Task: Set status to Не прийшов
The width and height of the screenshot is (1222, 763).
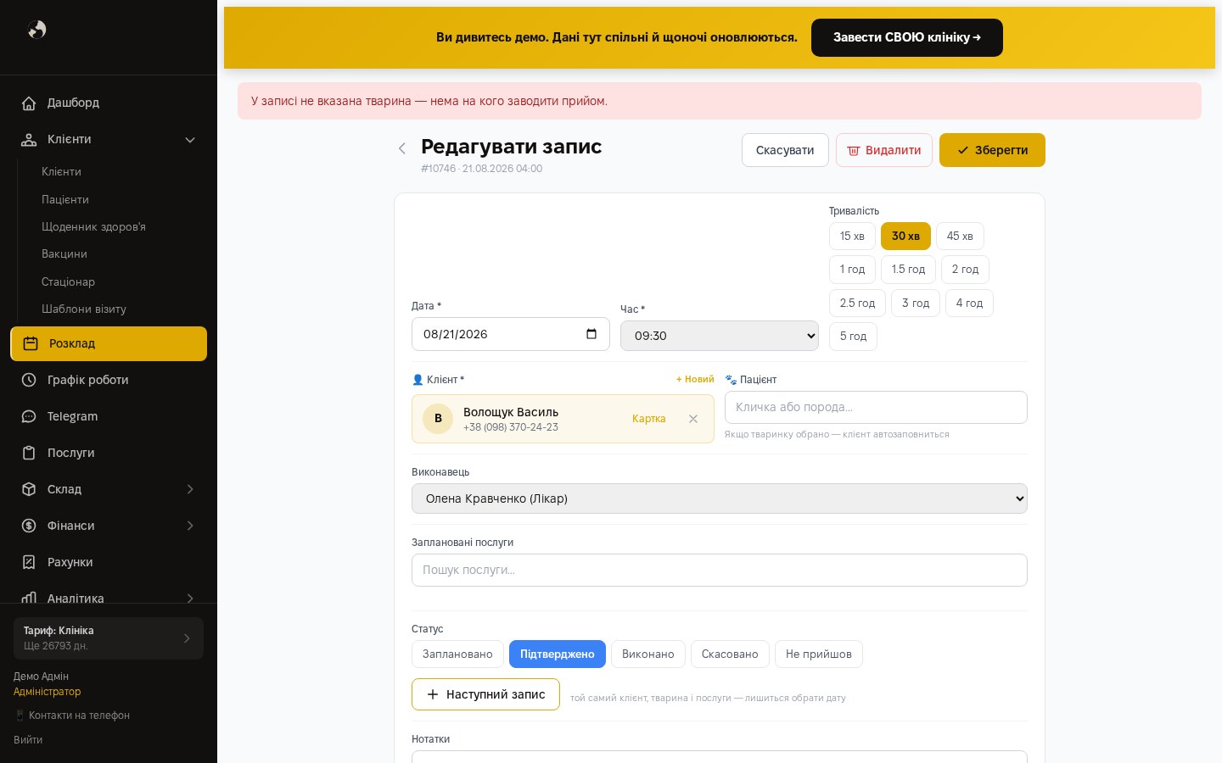Action: click(819, 654)
